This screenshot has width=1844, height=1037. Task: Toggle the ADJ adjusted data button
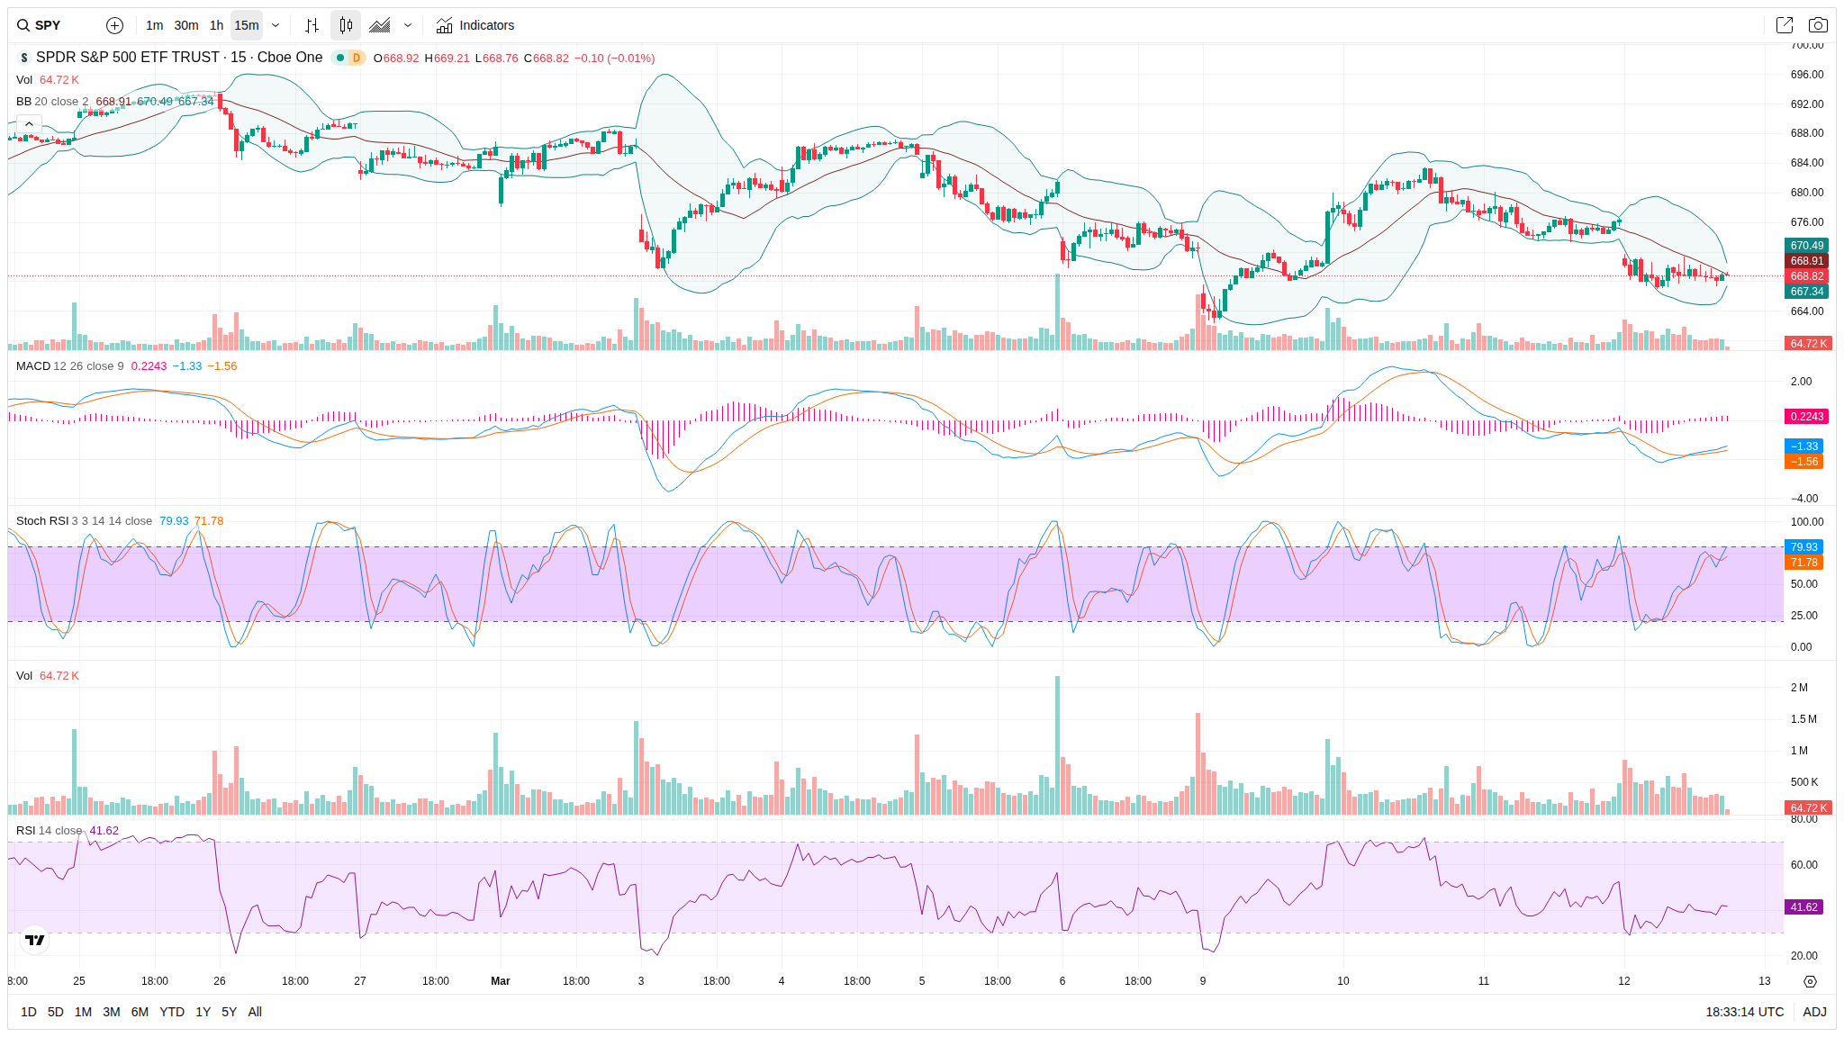(x=1814, y=1012)
